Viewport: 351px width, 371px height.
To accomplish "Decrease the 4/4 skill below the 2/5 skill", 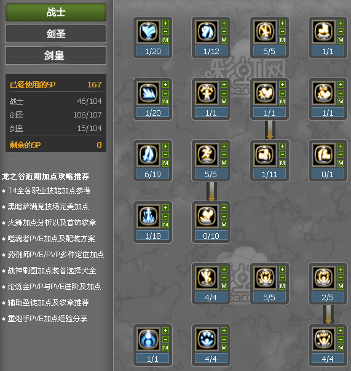I will pos(341,339).
